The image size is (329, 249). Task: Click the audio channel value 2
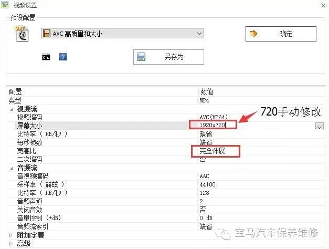pos(201,201)
